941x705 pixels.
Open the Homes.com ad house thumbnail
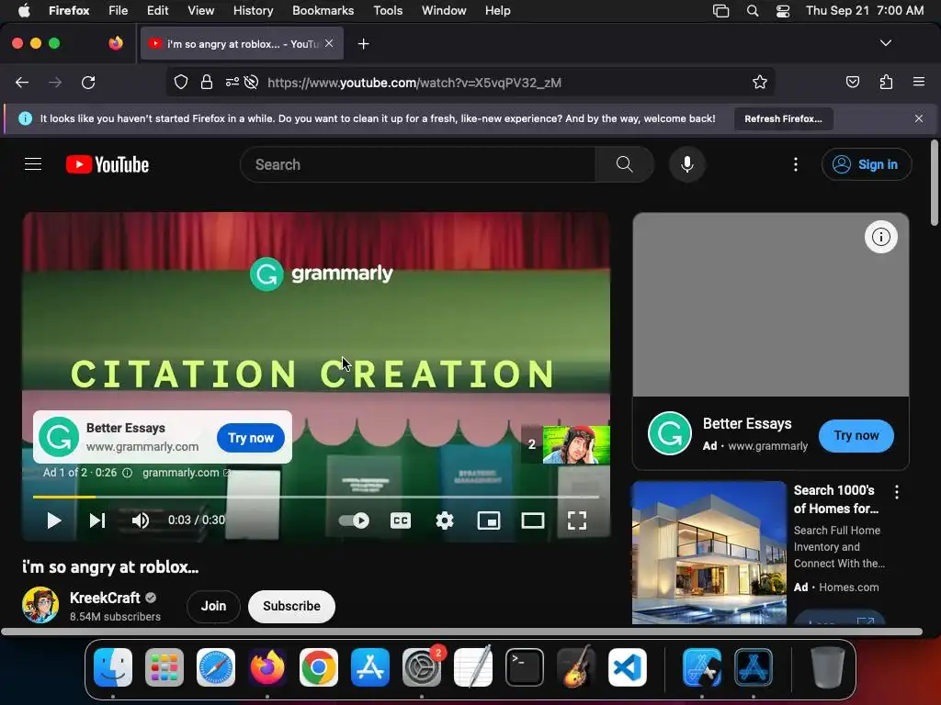pos(709,552)
